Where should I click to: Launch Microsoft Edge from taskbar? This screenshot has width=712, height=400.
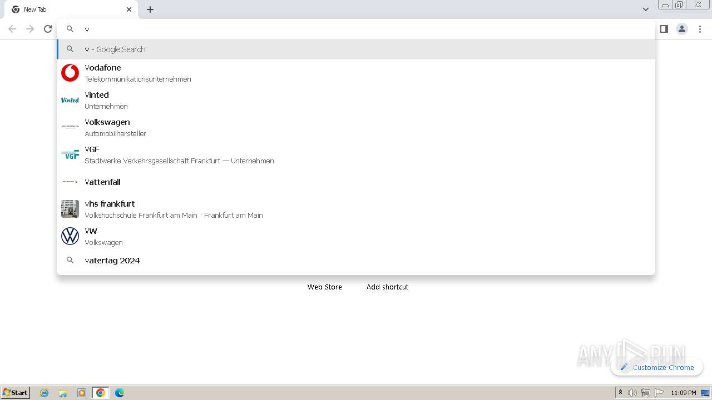(x=120, y=393)
